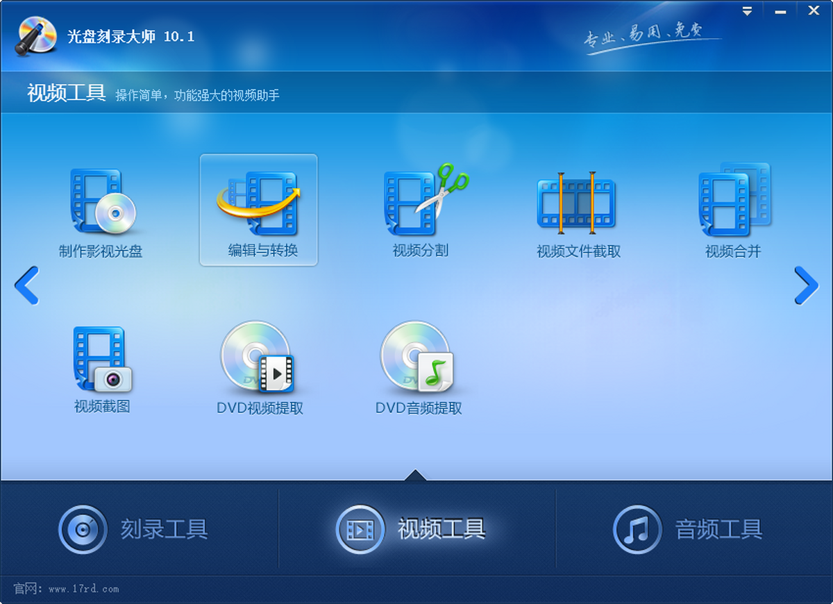Screen dimensions: 833x604
Task: Open the title bar dropdown menu arrow
Action: (747, 10)
